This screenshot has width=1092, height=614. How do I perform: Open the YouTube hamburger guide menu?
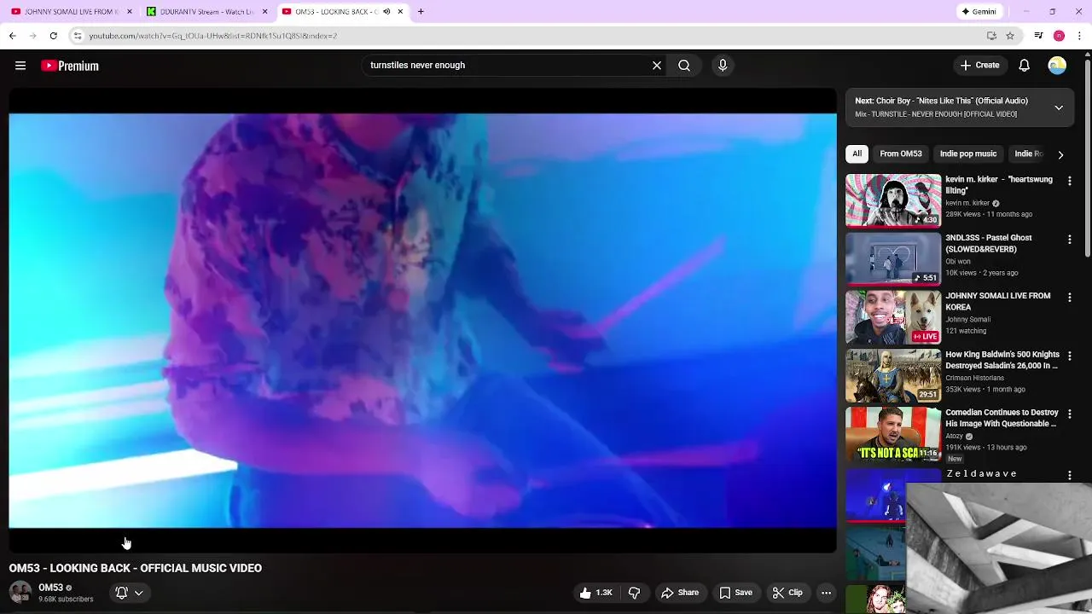(20, 66)
